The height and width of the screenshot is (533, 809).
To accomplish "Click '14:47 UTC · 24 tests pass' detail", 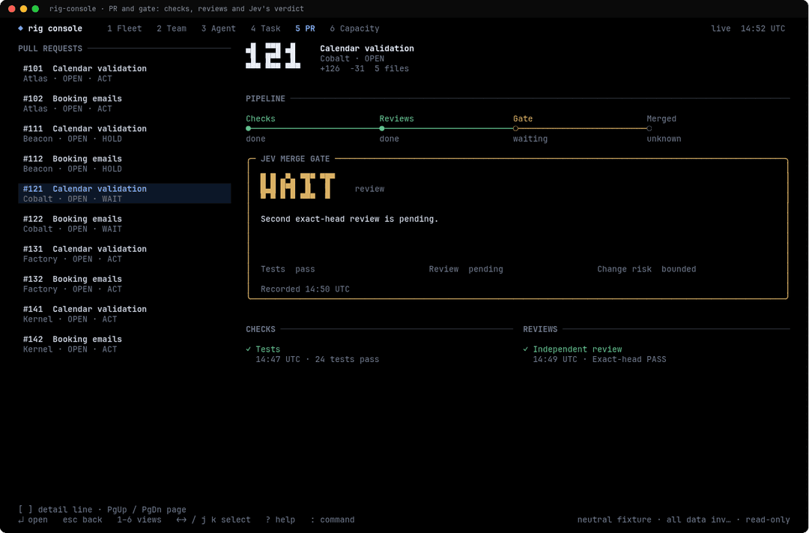I will 318,360.
